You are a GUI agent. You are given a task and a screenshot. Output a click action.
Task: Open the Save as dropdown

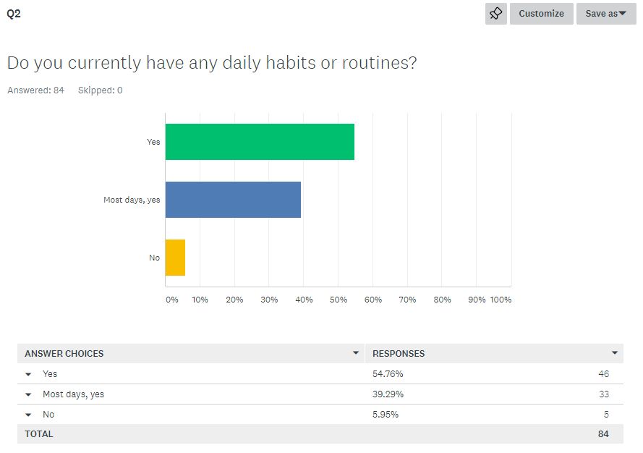click(605, 14)
